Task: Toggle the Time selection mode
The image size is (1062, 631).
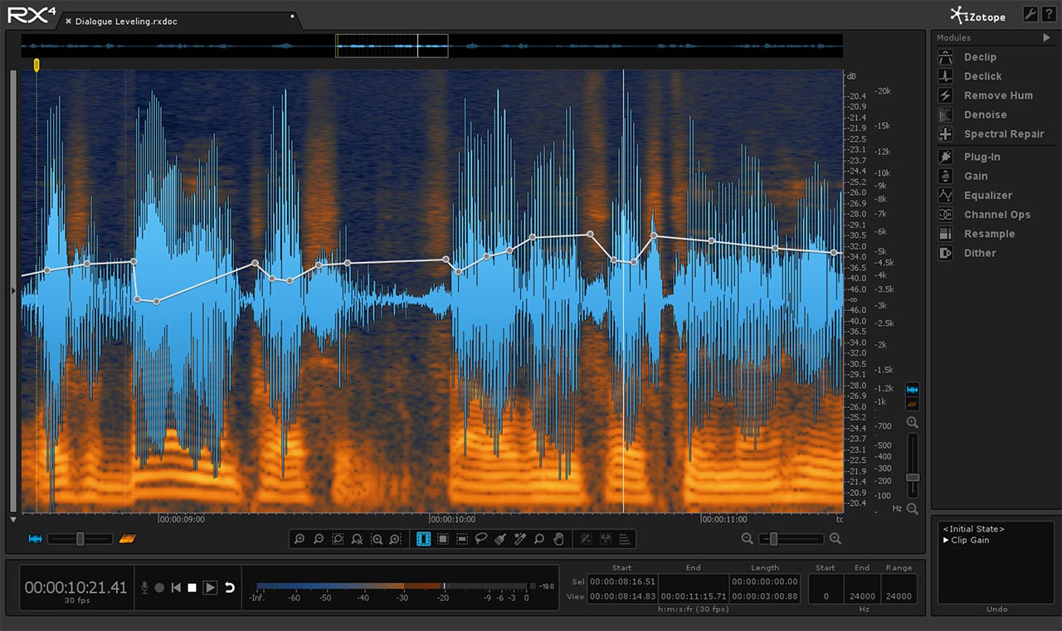Action: point(424,539)
